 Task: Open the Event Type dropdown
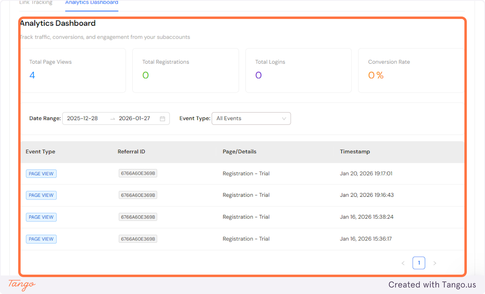point(251,119)
